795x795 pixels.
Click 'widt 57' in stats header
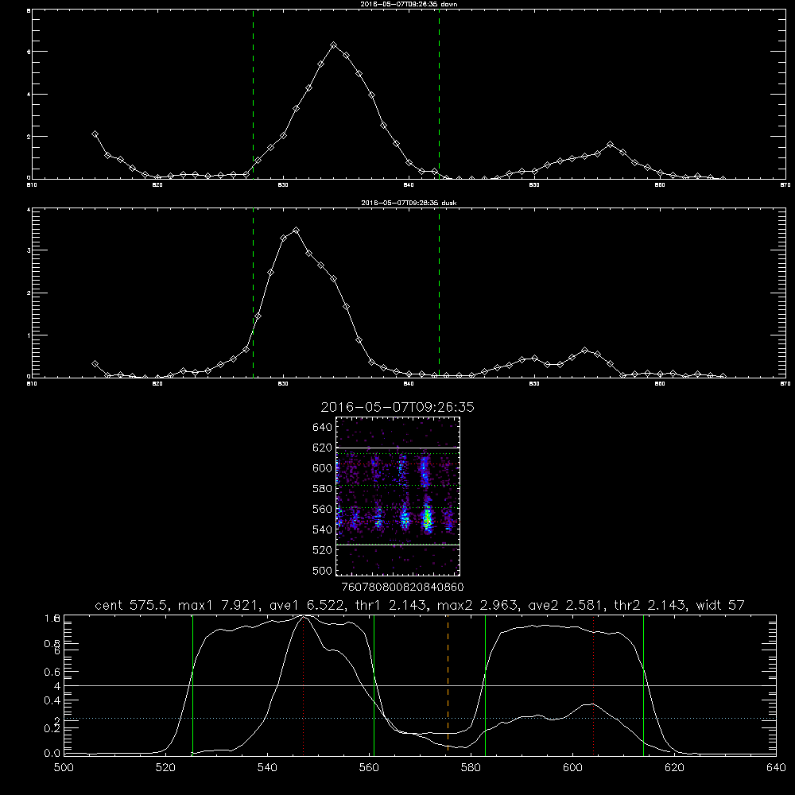click(720, 605)
